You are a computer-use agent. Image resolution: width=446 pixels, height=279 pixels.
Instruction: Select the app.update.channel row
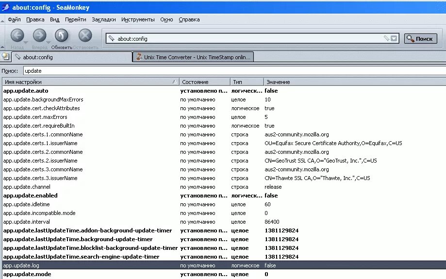pos(224,187)
